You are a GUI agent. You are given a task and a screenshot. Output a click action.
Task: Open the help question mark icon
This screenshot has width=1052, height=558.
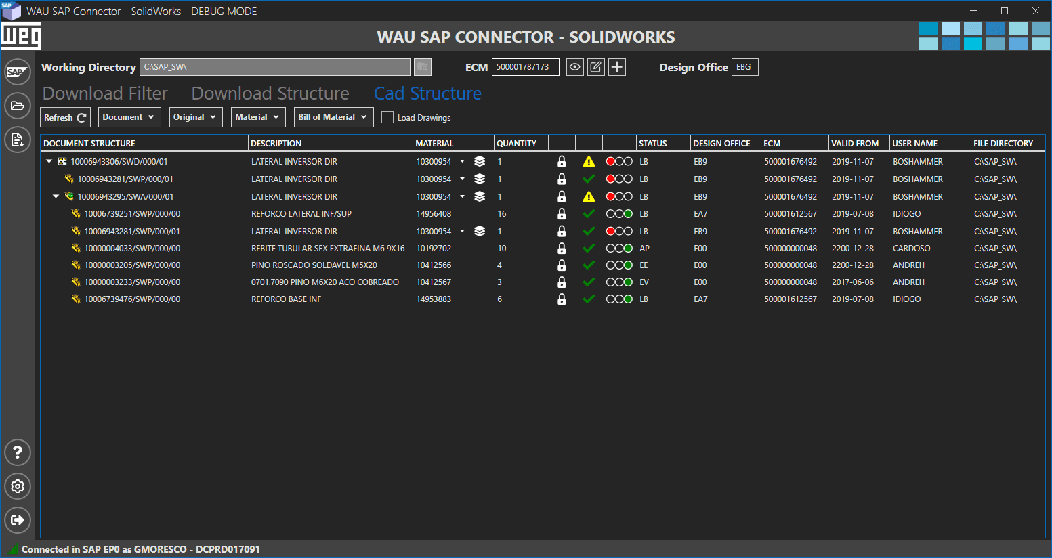[x=18, y=452]
